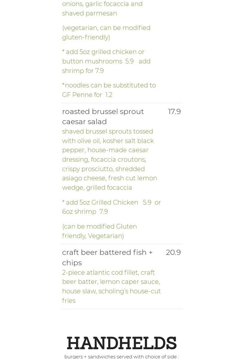This screenshot has width=243, height=359.
Task: Click the house slaw, scholing's house-cut line
Action: (111, 291)
